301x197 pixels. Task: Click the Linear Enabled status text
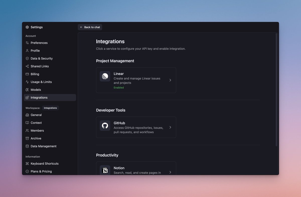pos(119,88)
